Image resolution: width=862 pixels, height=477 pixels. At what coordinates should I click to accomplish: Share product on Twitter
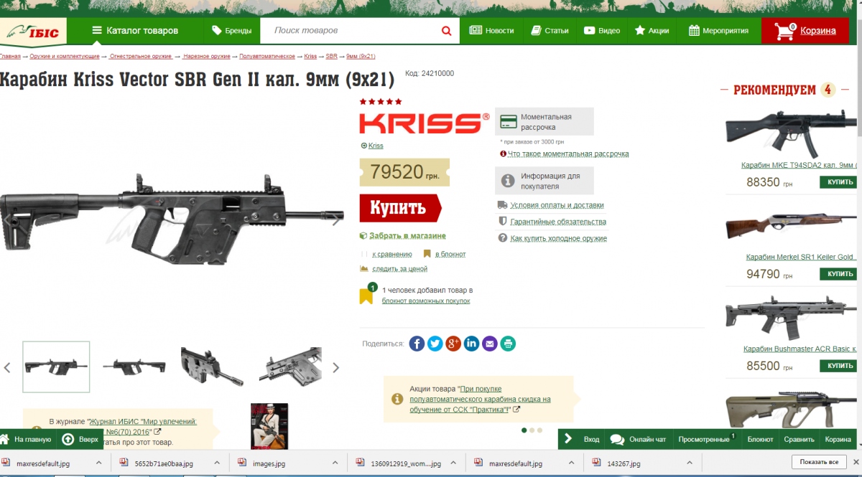pos(435,344)
